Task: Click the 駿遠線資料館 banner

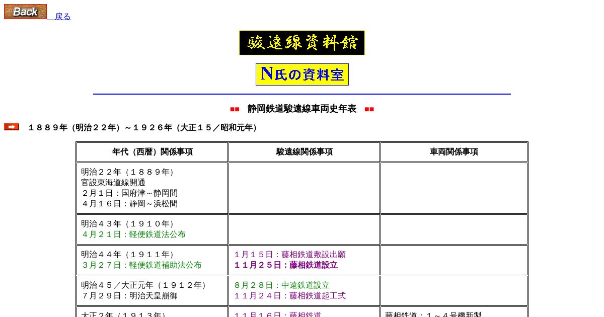Action: pyautogui.click(x=302, y=43)
